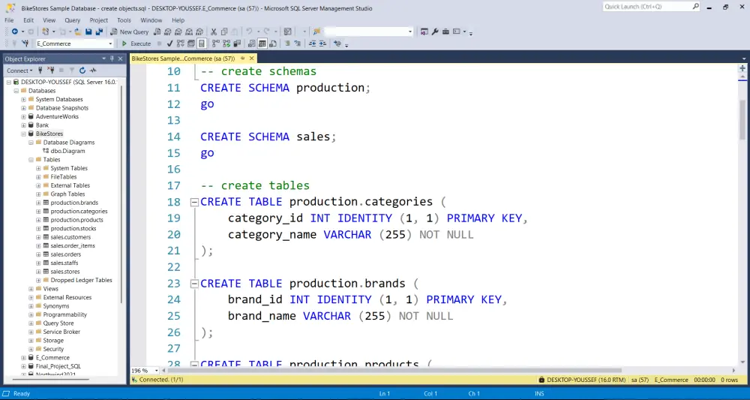Image resolution: width=750 pixels, height=400 pixels.
Task: Click Display Estimated Execution Plan icon
Action: click(180, 44)
